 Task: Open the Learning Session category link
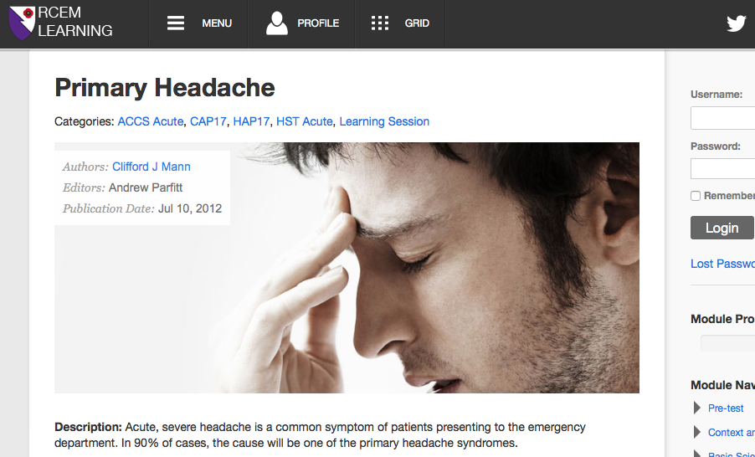click(x=384, y=121)
